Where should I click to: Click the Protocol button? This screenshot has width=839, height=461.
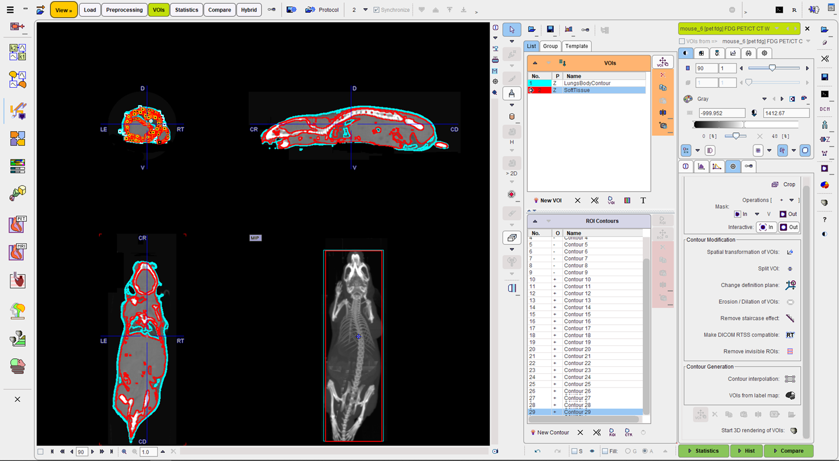[x=322, y=10]
